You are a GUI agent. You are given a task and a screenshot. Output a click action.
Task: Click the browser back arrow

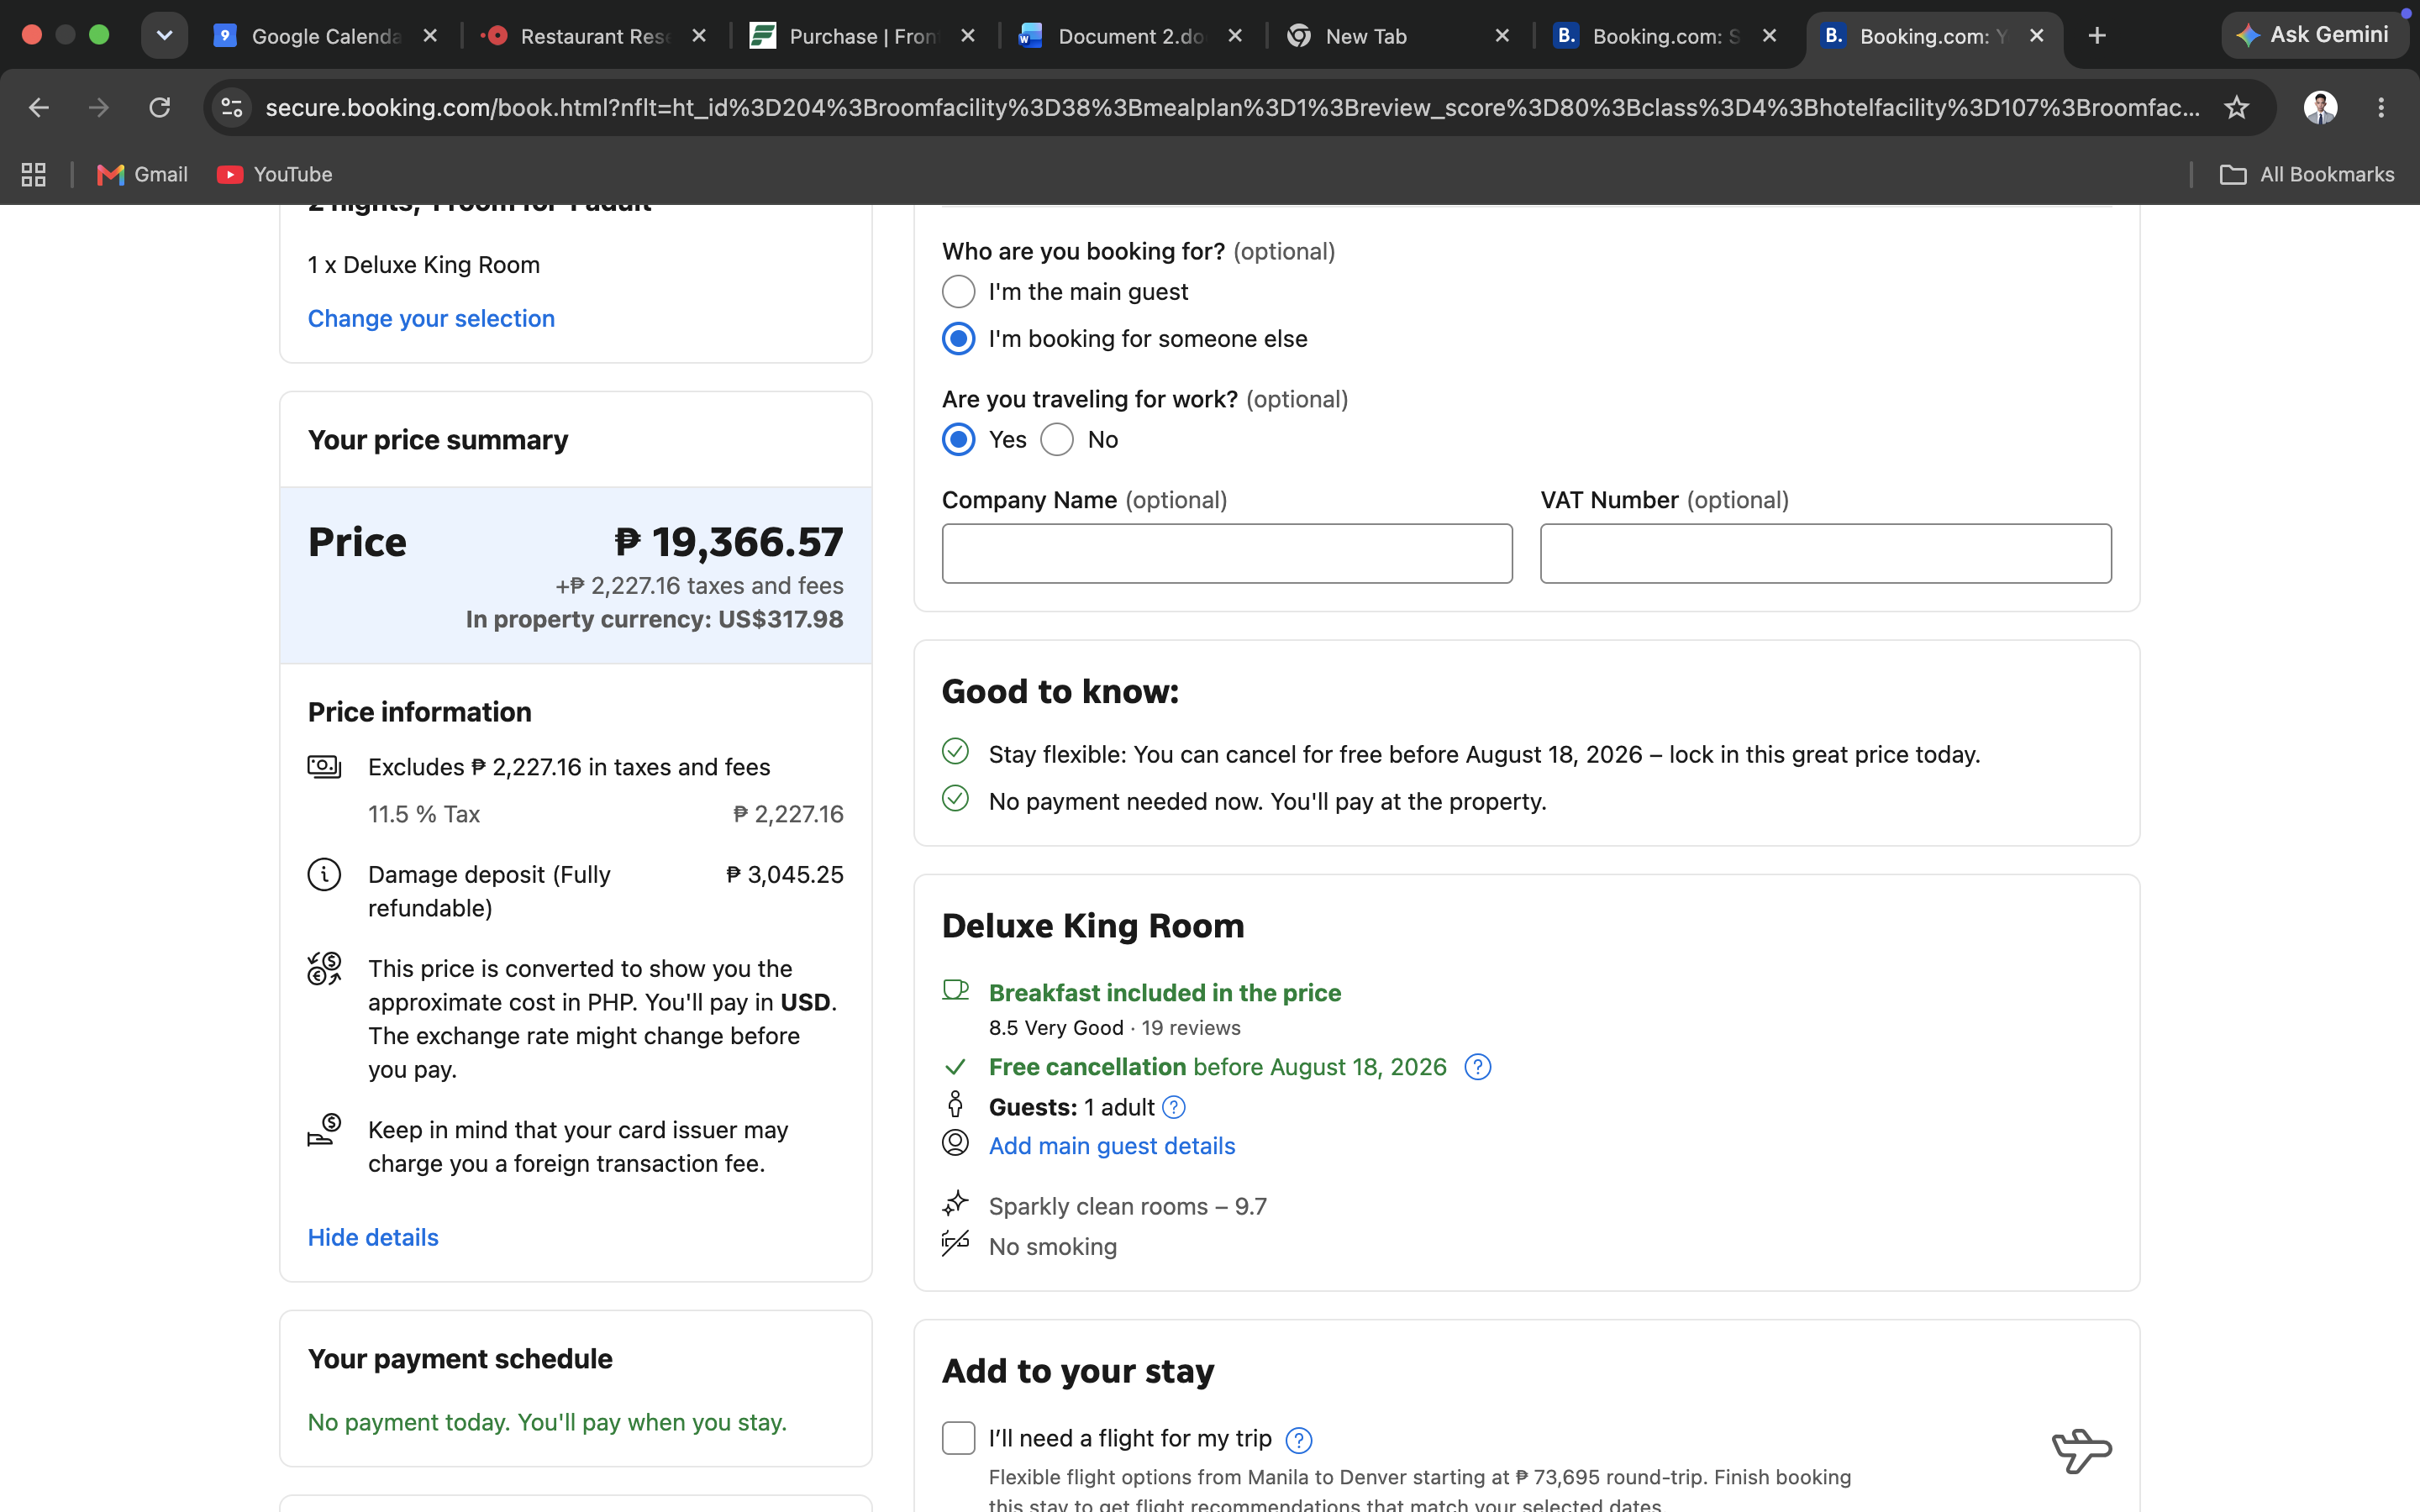[x=38, y=108]
